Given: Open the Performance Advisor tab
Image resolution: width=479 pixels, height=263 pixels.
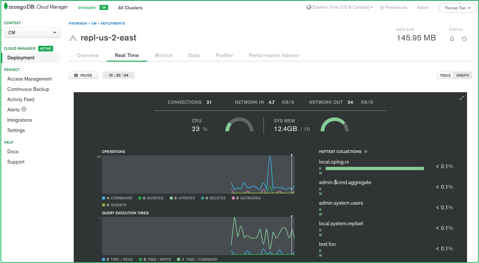Looking at the screenshot, I should pyautogui.click(x=274, y=55).
